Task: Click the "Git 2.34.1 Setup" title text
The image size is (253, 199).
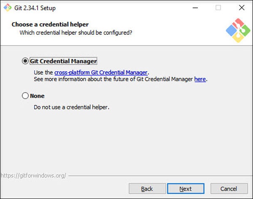Action: pos(35,8)
